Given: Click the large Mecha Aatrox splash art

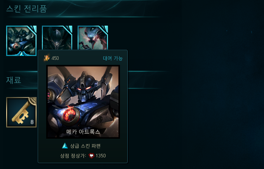Looking at the screenshot, I should coord(83,102).
